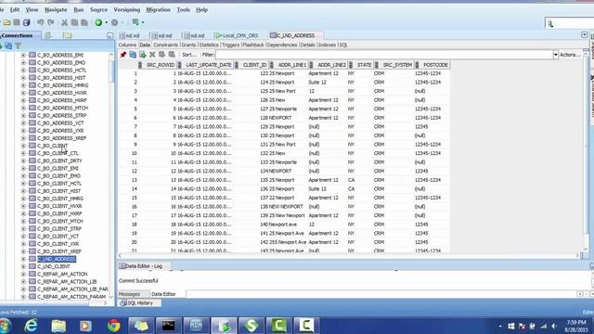This screenshot has width=594, height=334.
Task: Click the Paste toolbar icon
Action: pyautogui.click(x=84, y=22)
